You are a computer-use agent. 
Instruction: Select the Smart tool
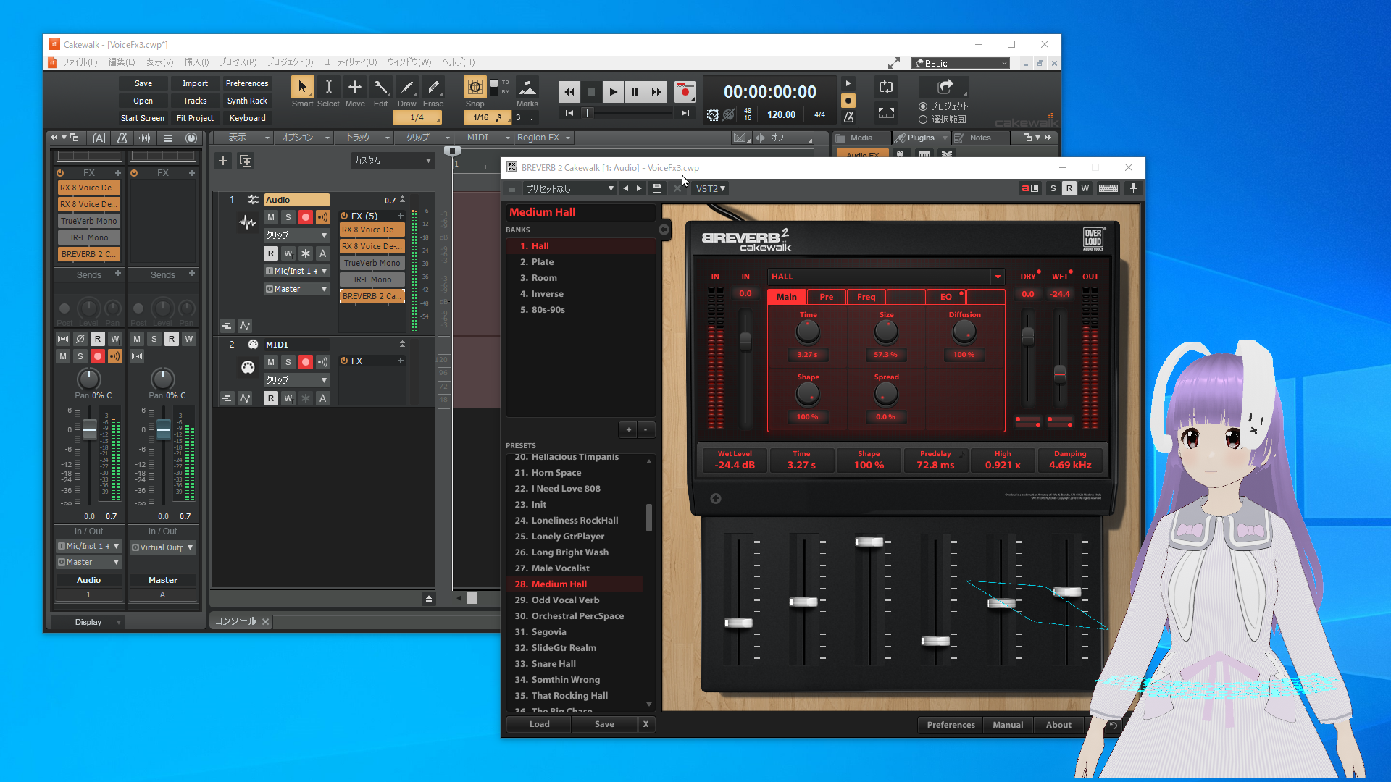point(302,88)
